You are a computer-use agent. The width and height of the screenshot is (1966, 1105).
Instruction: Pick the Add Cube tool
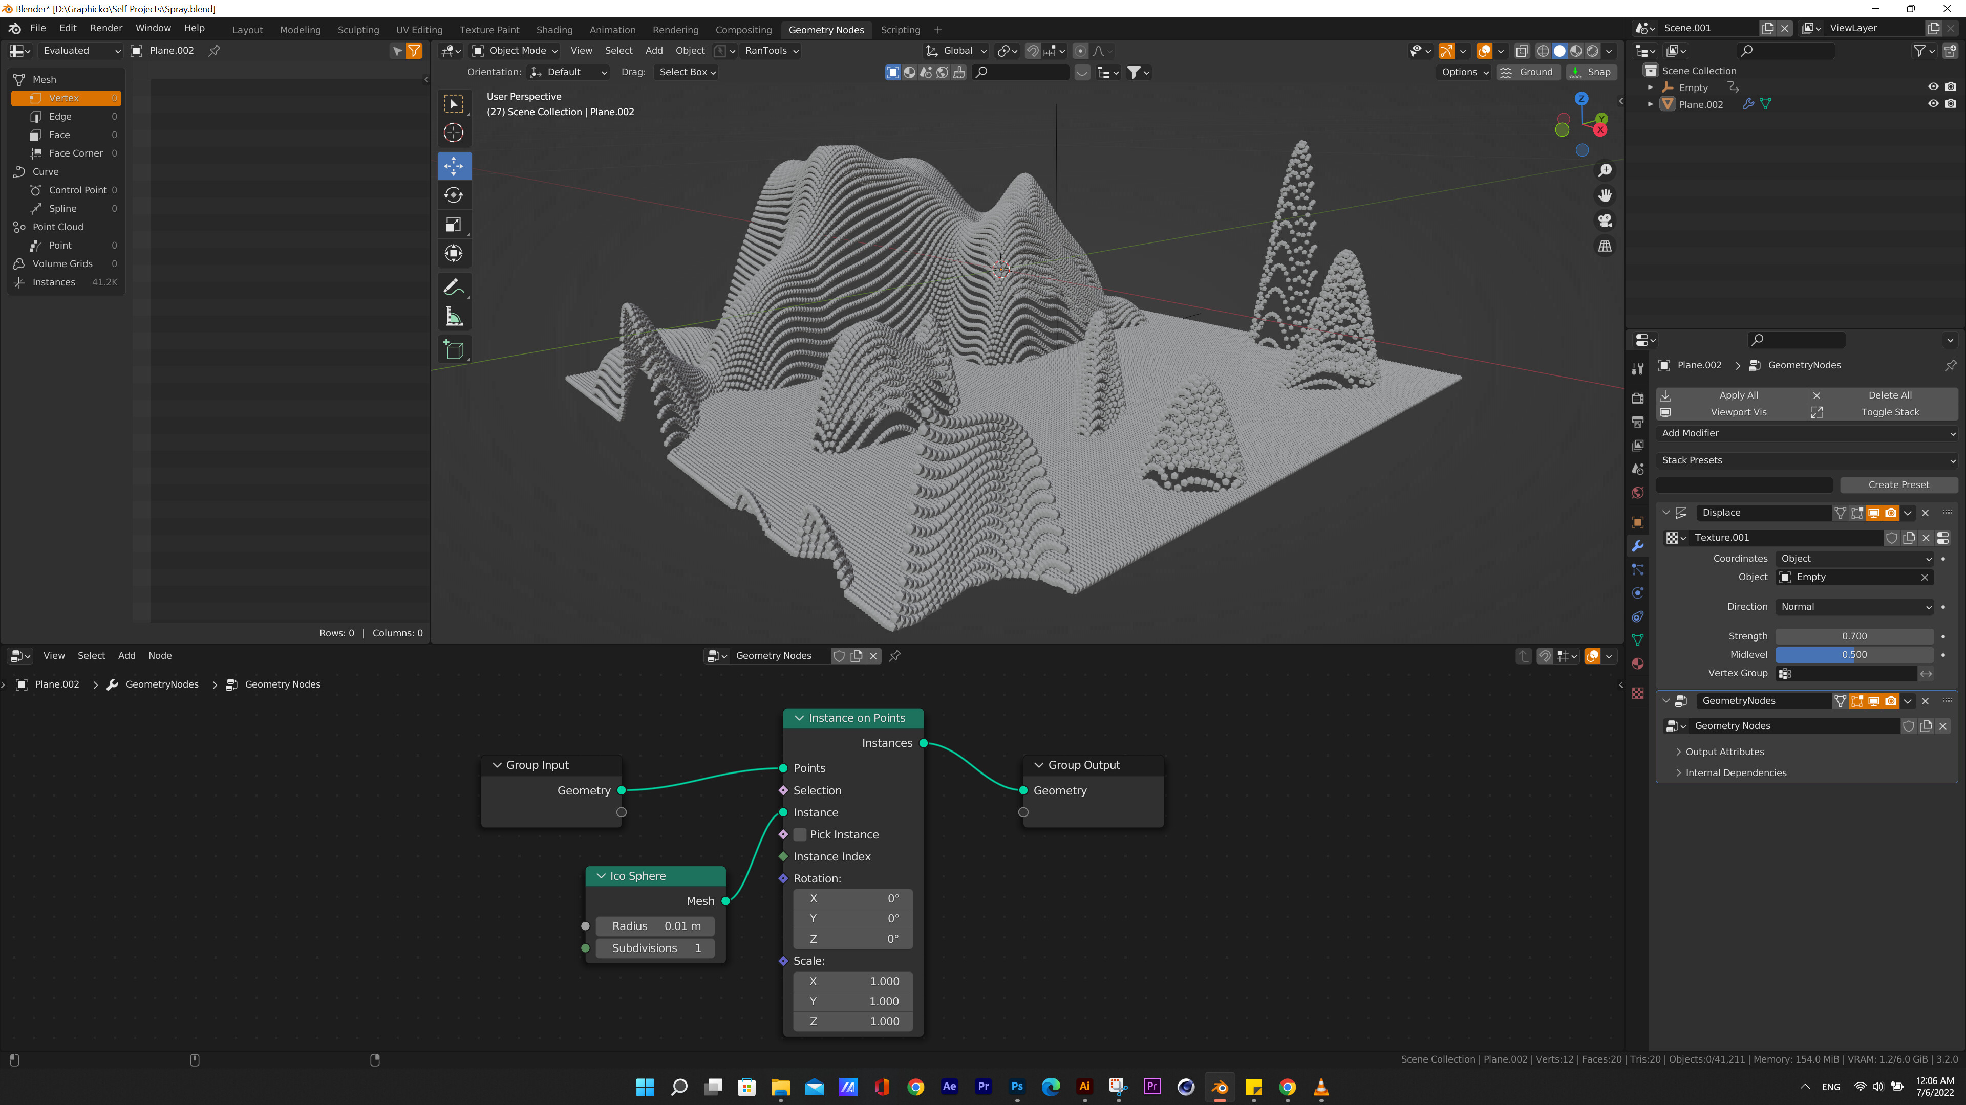[x=454, y=349]
